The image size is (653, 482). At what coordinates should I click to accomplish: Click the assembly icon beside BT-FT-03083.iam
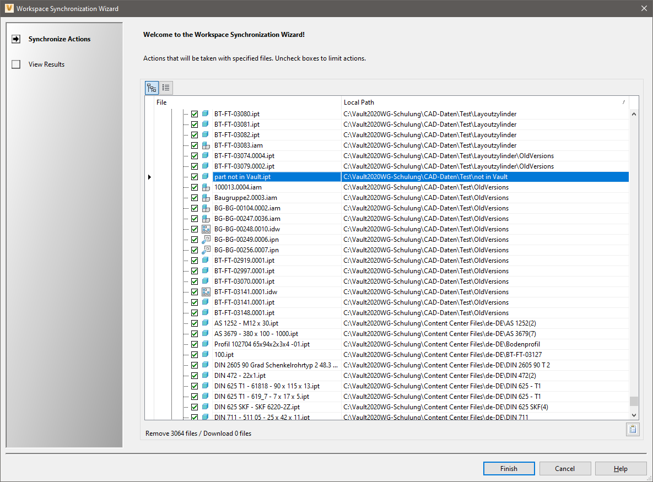coord(205,145)
